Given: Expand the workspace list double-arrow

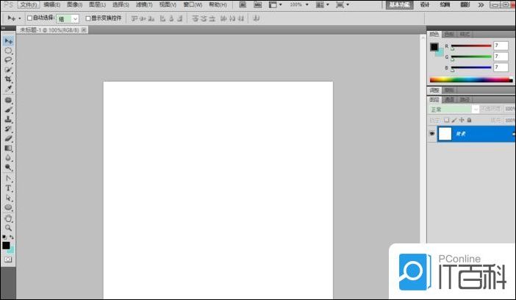Looking at the screenshot, I should [481, 4].
